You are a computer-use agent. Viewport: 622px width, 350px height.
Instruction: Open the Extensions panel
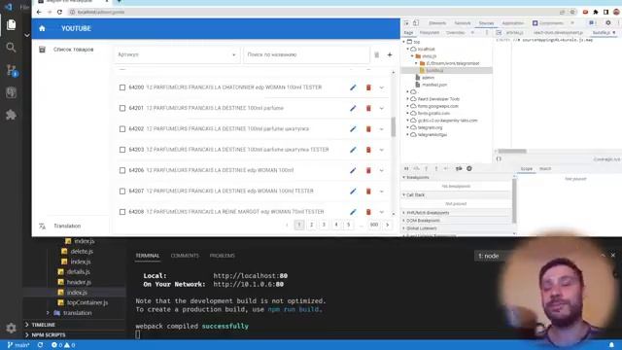(x=11, y=115)
